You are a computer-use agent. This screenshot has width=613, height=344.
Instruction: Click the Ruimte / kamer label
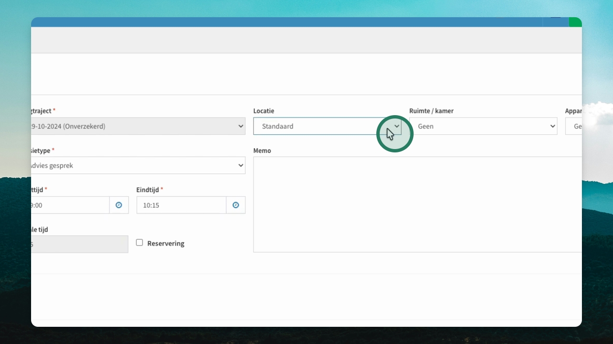coord(431,111)
